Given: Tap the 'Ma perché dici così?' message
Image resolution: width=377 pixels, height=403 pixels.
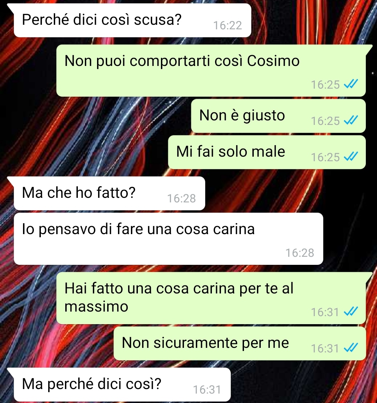Looking at the screenshot, I should tap(122, 385).
